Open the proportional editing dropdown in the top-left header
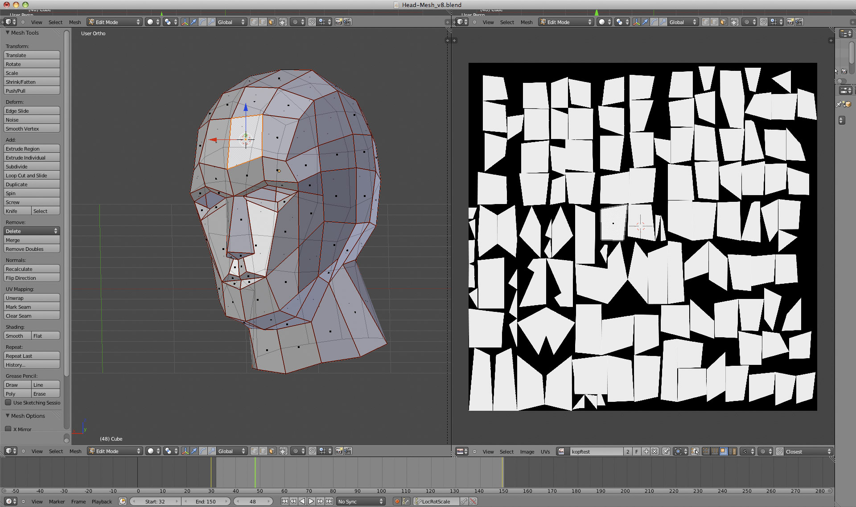Image resolution: width=856 pixels, height=507 pixels. pyautogui.click(x=298, y=22)
